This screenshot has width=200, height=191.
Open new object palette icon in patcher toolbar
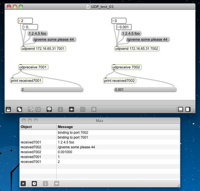[x=19, y=109]
